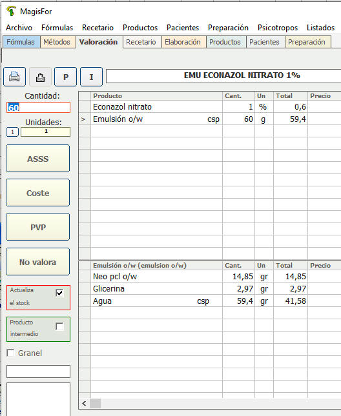Click the row marker arrow beside Emulsión o/w

(x=85, y=119)
